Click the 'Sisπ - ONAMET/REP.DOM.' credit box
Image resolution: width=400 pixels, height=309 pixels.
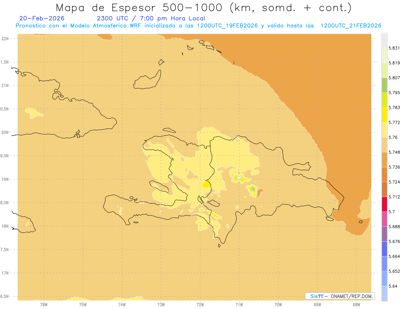[340, 296]
